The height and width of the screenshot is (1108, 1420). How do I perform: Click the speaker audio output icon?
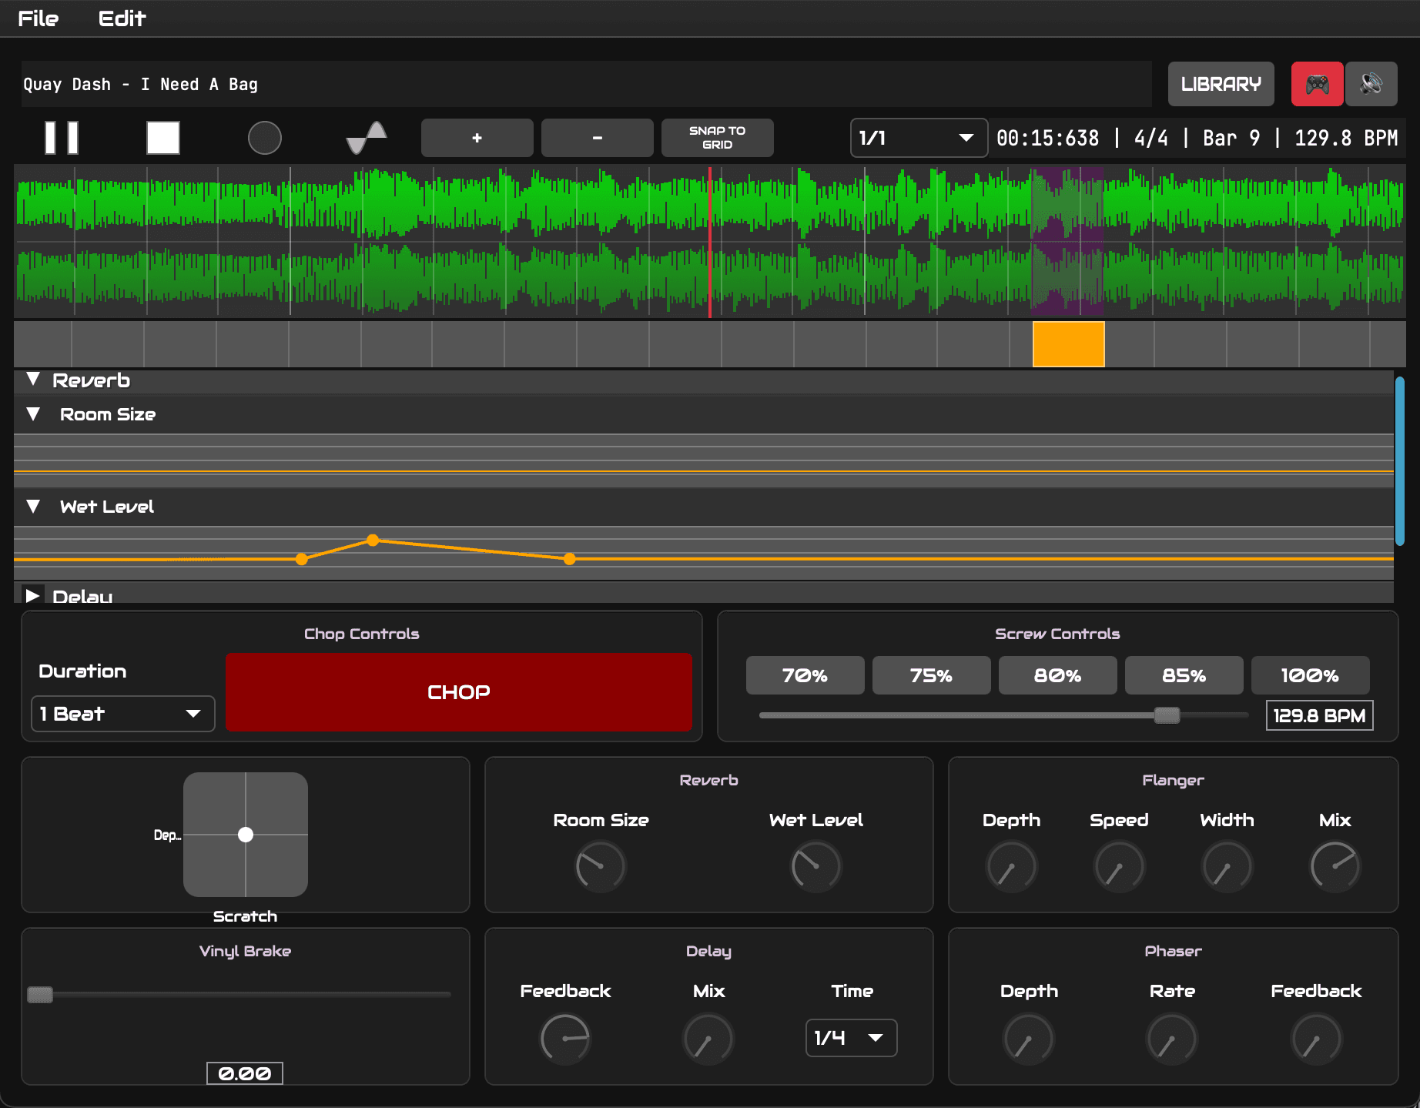(1371, 84)
